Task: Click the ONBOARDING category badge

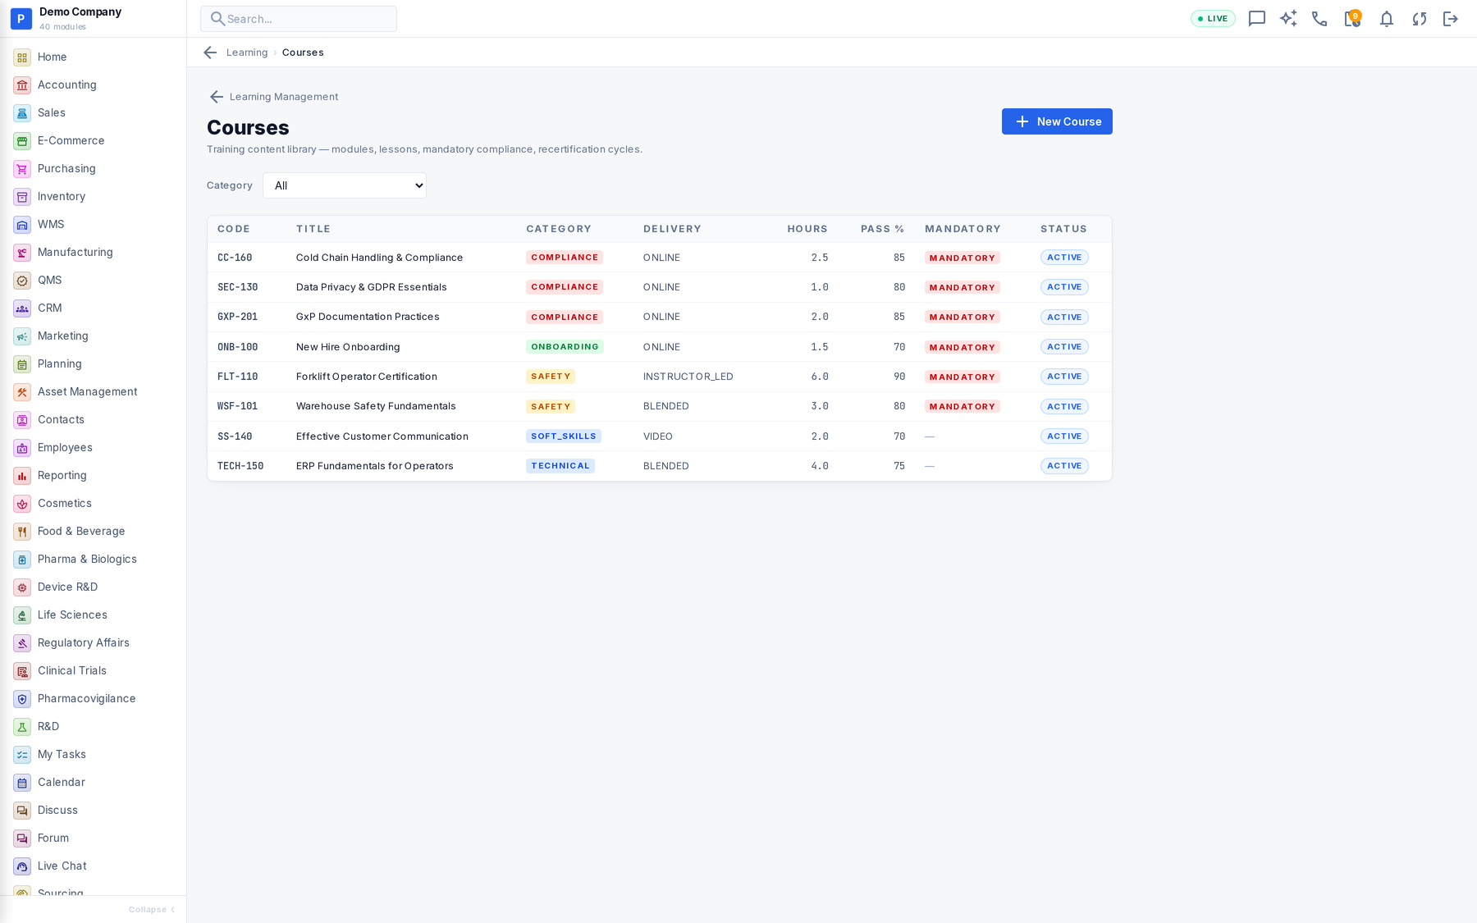Action: [565, 347]
